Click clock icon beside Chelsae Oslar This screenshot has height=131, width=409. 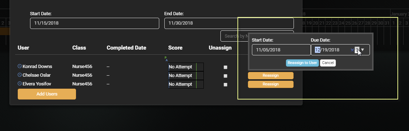click(20, 75)
